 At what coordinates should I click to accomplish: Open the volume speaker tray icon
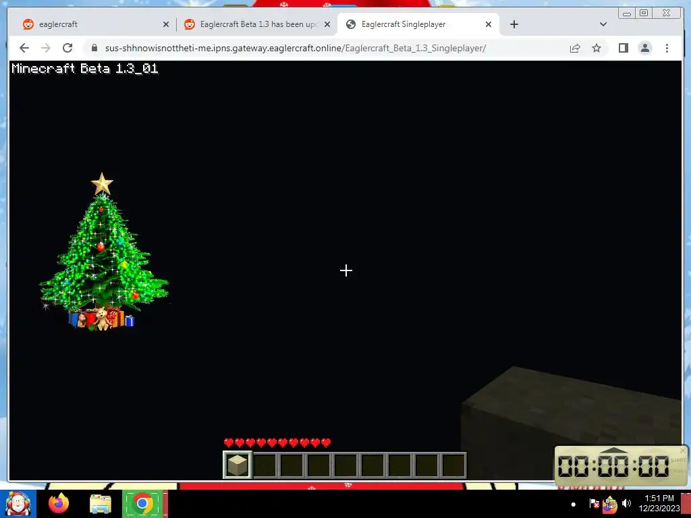tap(626, 503)
